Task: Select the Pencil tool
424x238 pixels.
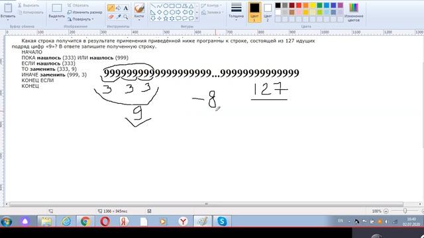Action: coord(111,8)
